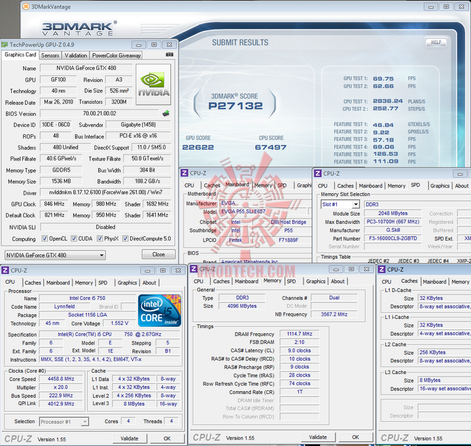Click the Close button in GPU-Z
The height and width of the screenshot is (446, 471).
(158, 254)
